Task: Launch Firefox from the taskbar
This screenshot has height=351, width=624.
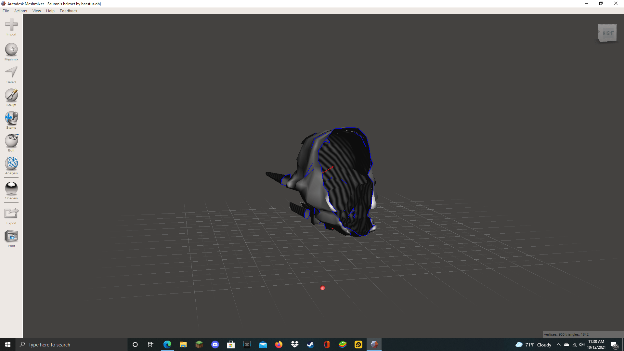Action: coord(279,344)
